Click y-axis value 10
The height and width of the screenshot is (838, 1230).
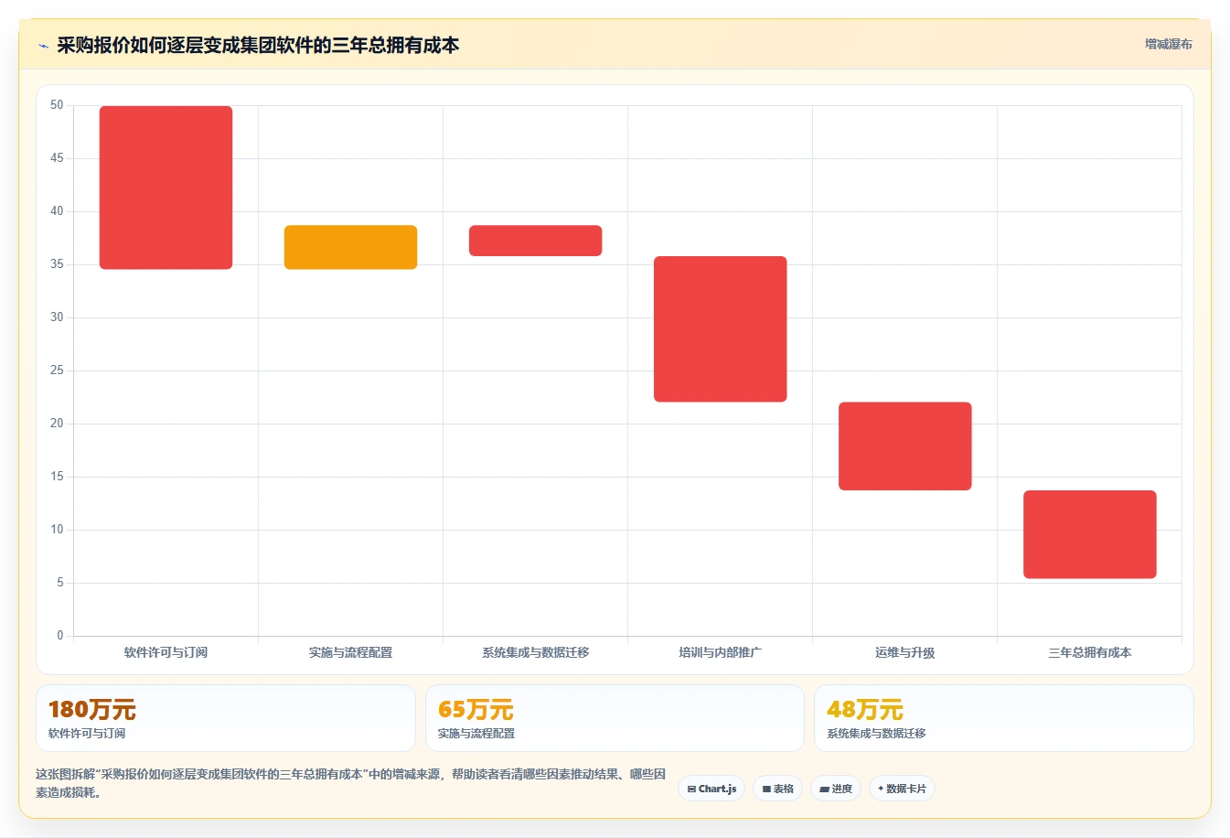coord(57,530)
